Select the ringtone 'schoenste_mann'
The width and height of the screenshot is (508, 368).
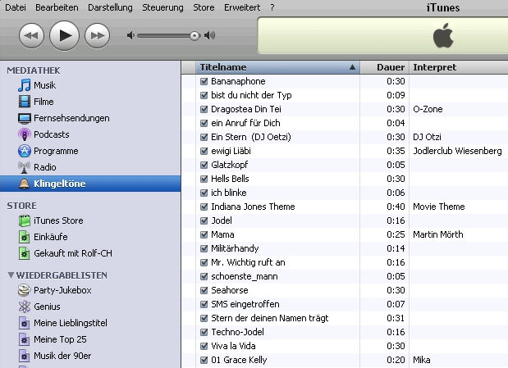245,276
